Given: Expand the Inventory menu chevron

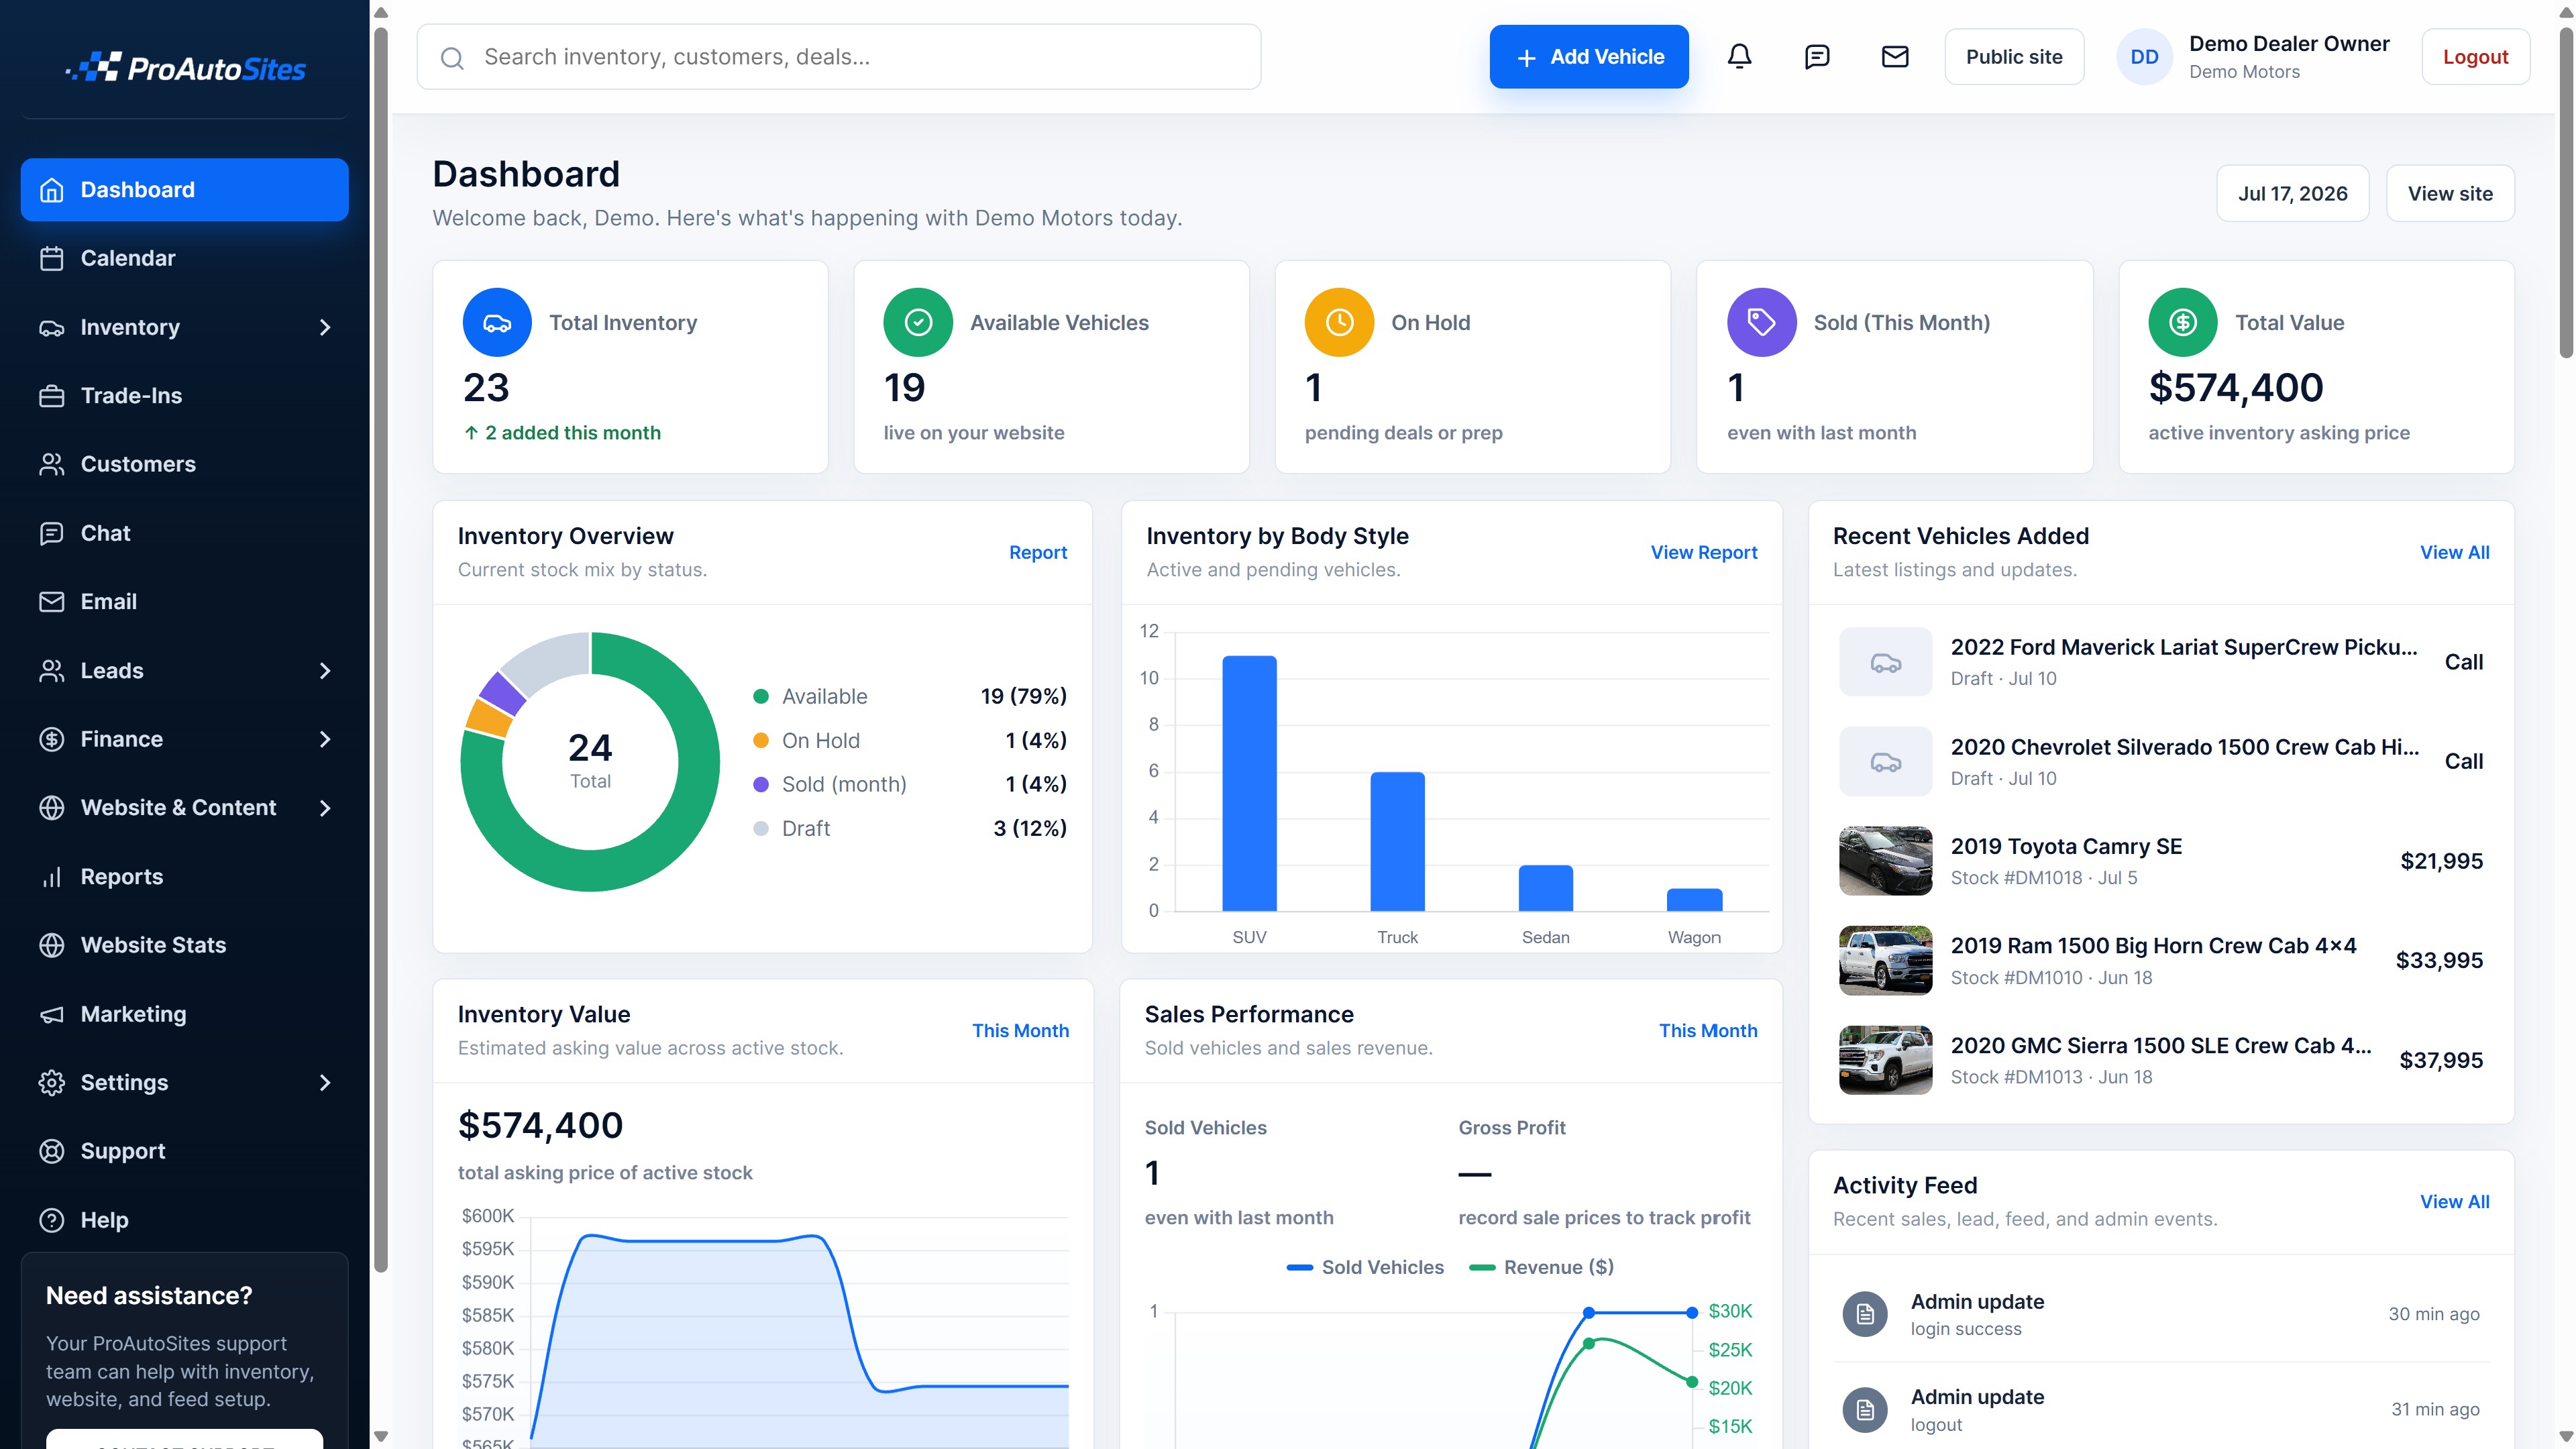Looking at the screenshot, I should pyautogui.click(x=324, y=327).
